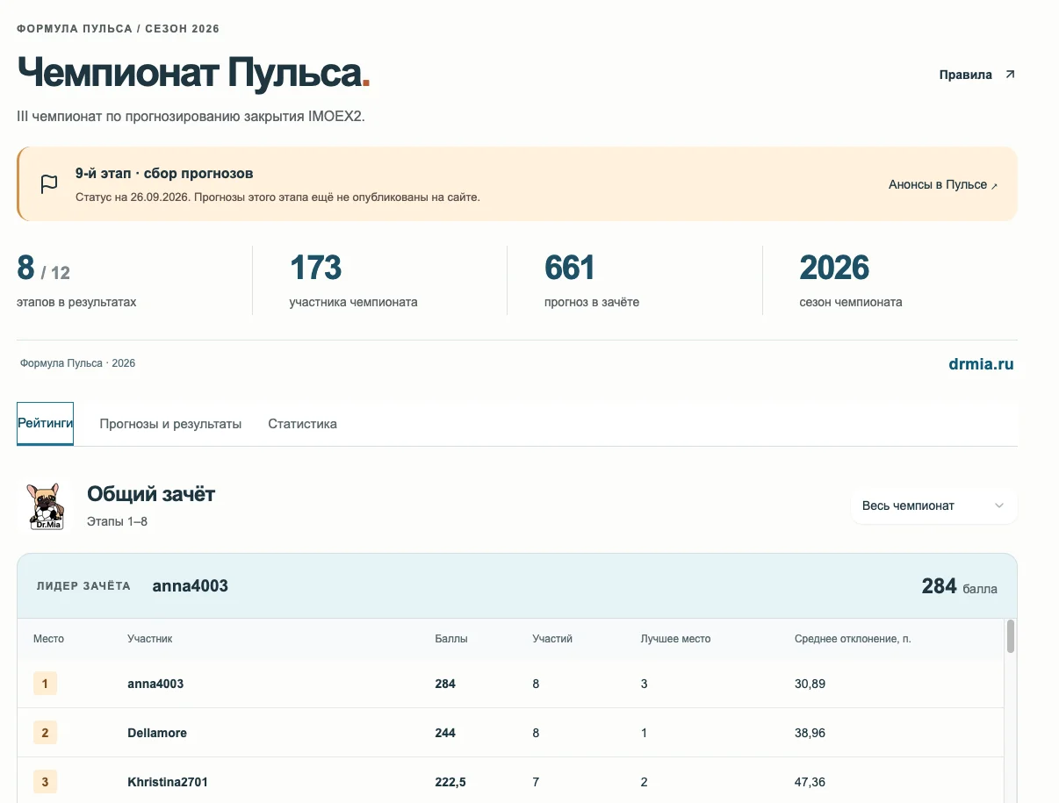Click the rank 3 badge
The image size is (1059, 803).
point(45,782)
